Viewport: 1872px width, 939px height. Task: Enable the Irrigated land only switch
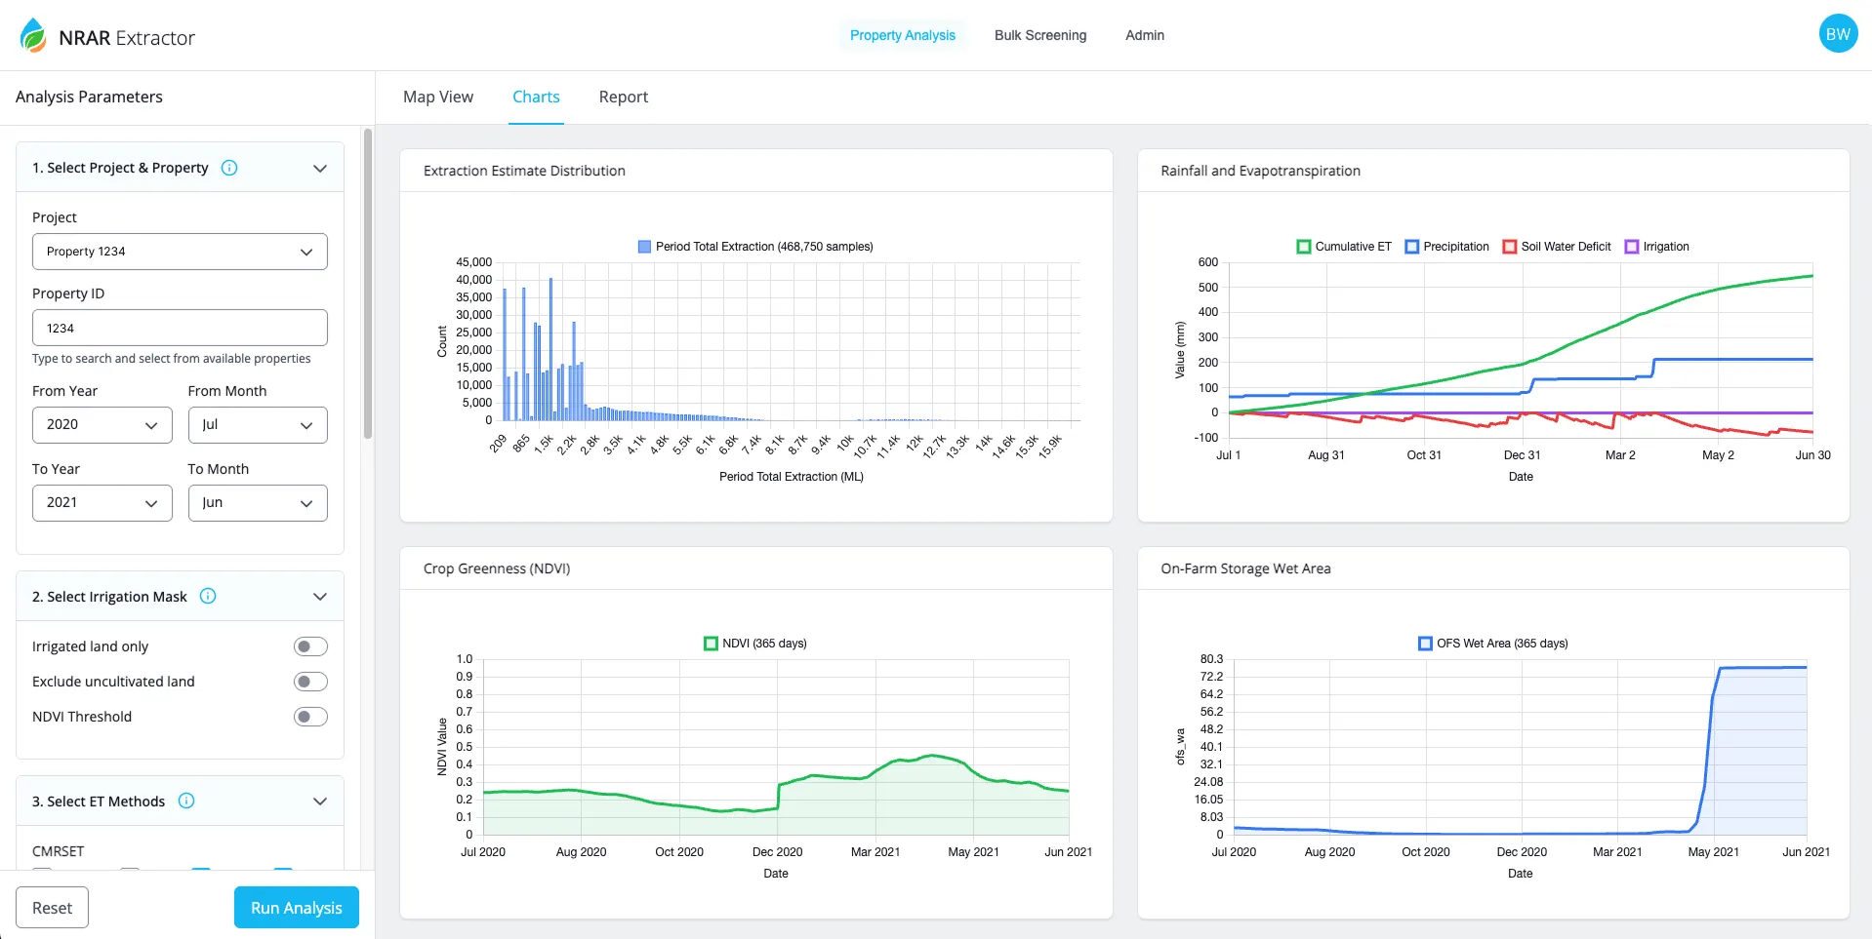(310, 646)
